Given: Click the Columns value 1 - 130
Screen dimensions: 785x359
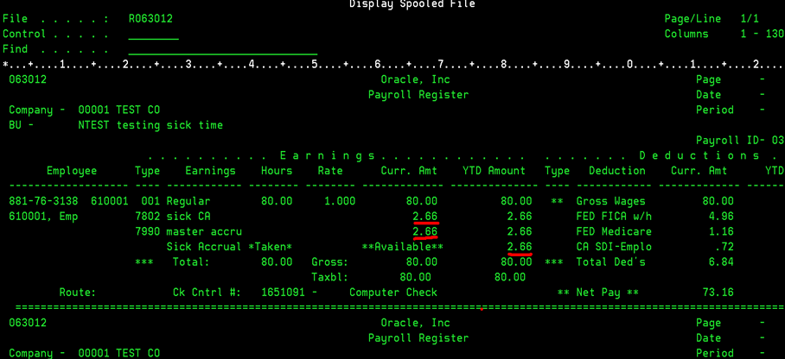Looking at the screenshot, I should (x=762, y=34).
